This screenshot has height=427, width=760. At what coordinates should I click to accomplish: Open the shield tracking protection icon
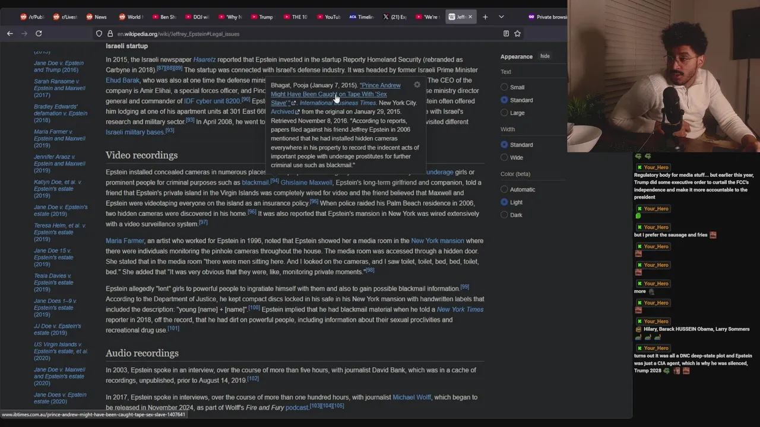point(99,34)
